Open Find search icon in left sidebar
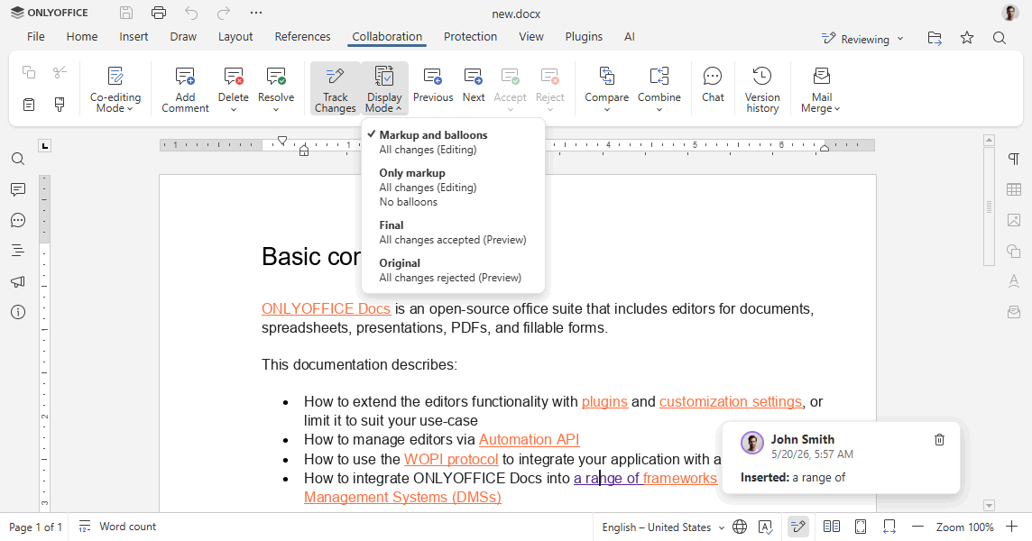Screen dimensions: 1032x541 click(18, 159)
